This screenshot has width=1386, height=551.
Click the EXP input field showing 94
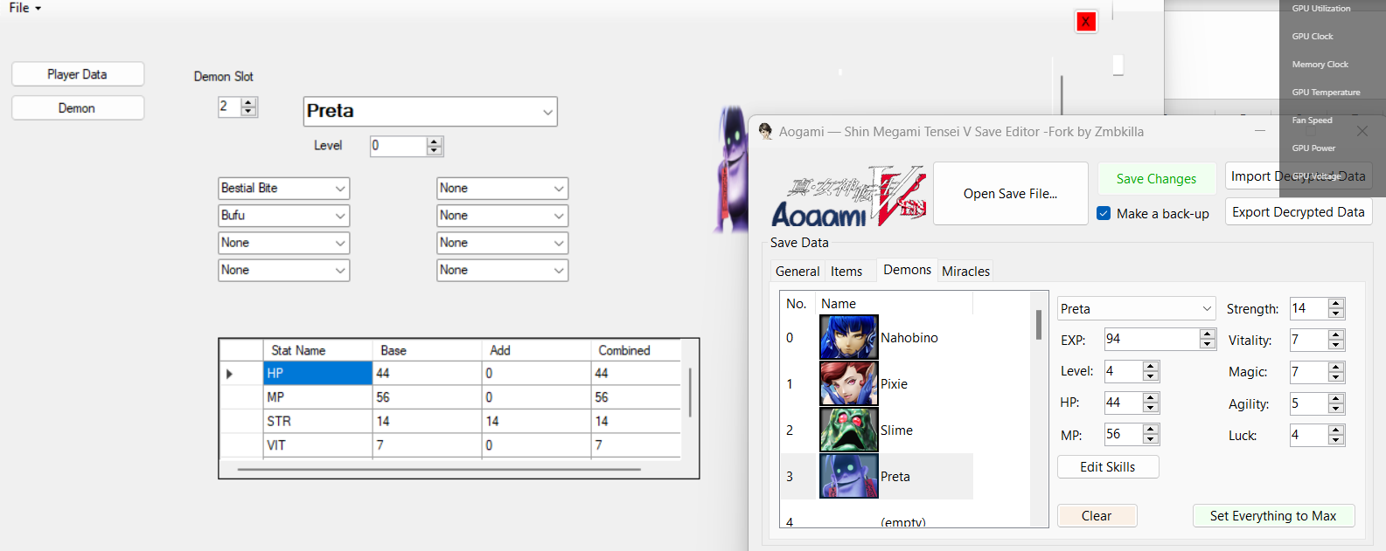pyautogui.click(x=1152, y=339)
